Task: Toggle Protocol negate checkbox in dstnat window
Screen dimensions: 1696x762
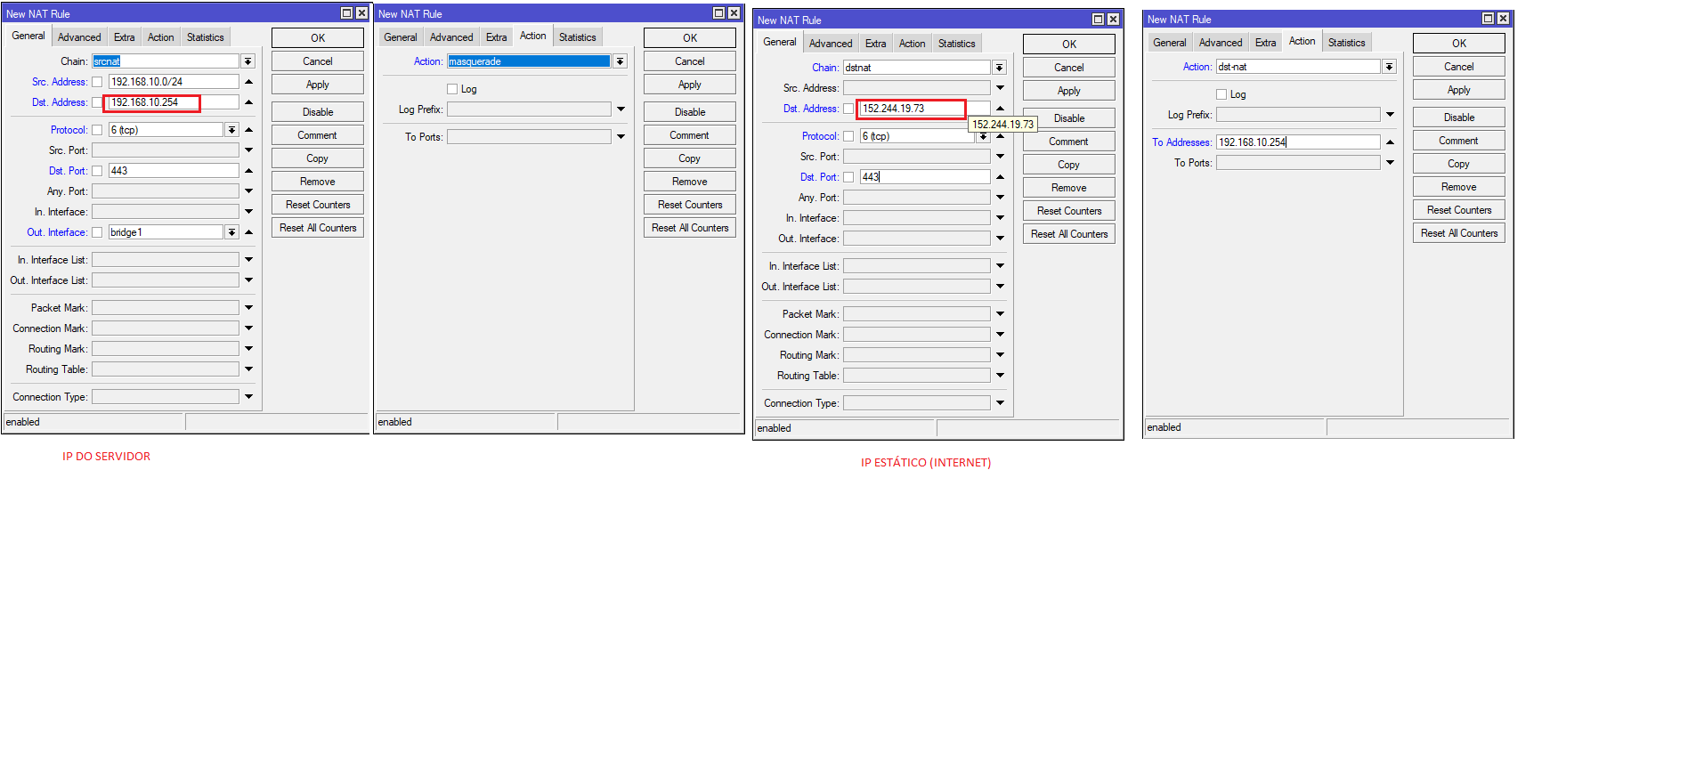Action: [848, 136]
